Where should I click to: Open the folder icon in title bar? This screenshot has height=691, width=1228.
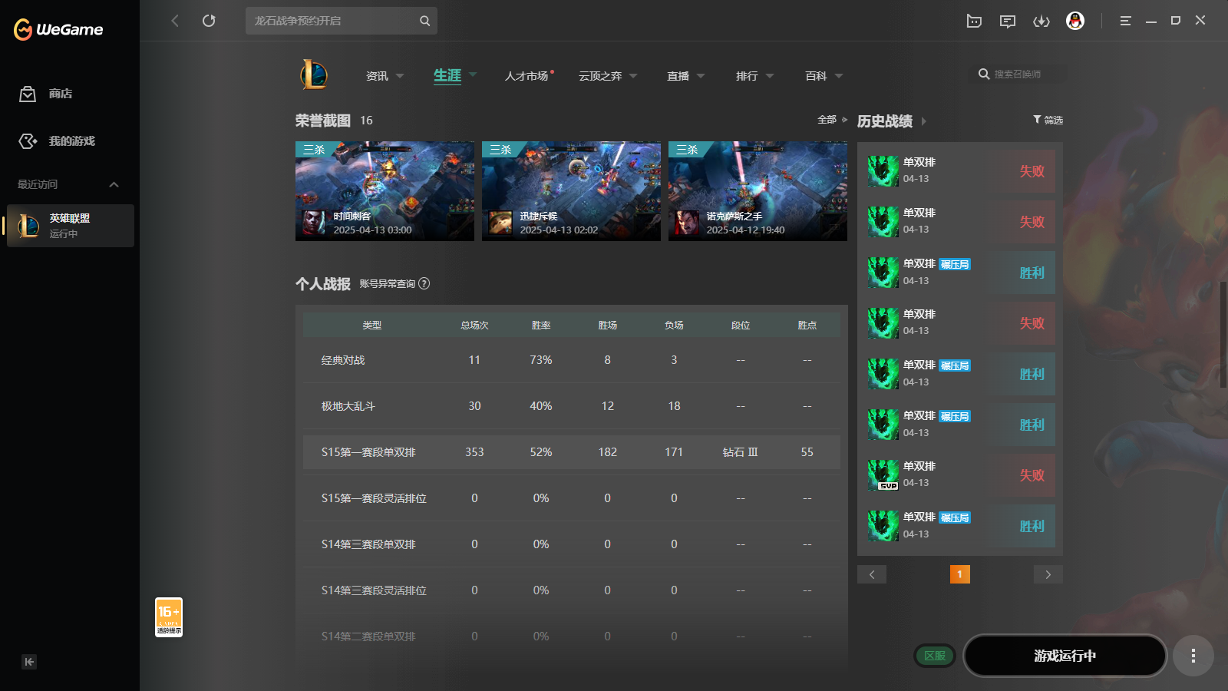(x=974, y=21)
